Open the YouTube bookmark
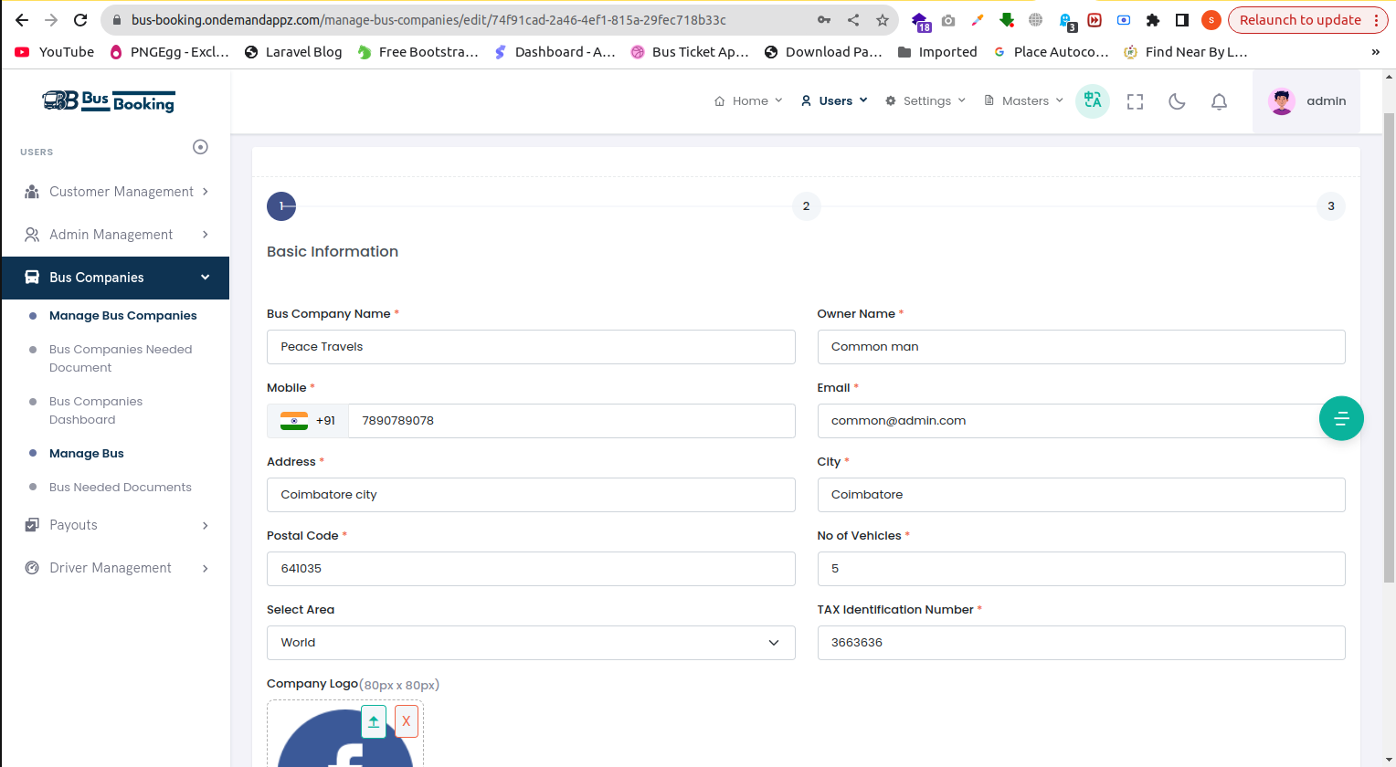 pyautogui.click(x=55, y=52)
